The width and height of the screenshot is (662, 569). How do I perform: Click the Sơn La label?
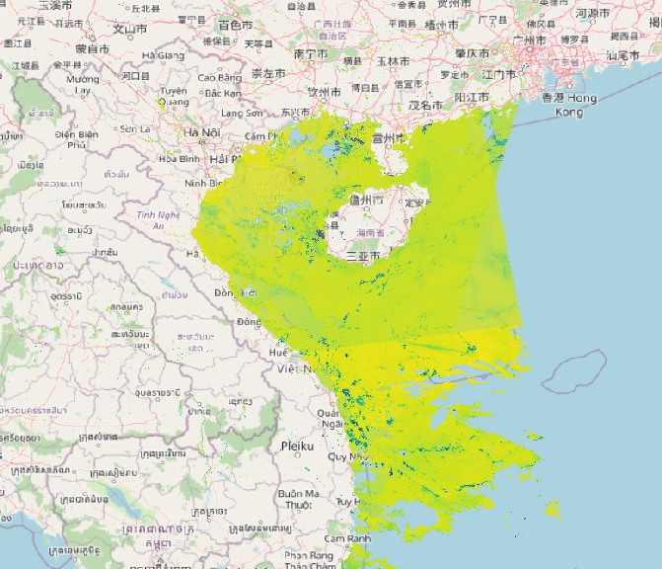(135, 129)
